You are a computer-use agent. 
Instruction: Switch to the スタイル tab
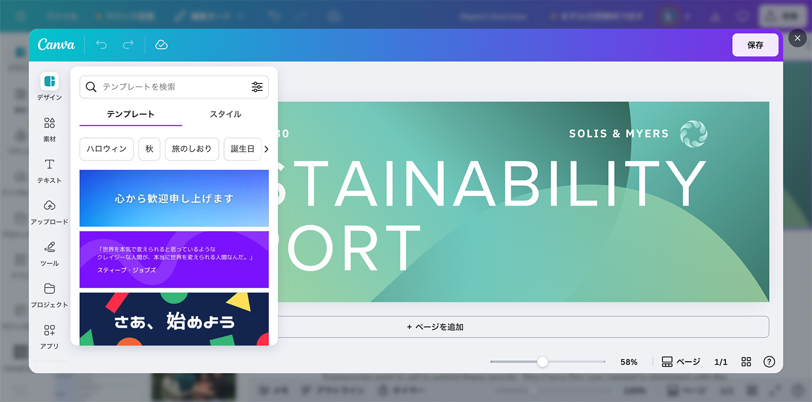point(225,114)
